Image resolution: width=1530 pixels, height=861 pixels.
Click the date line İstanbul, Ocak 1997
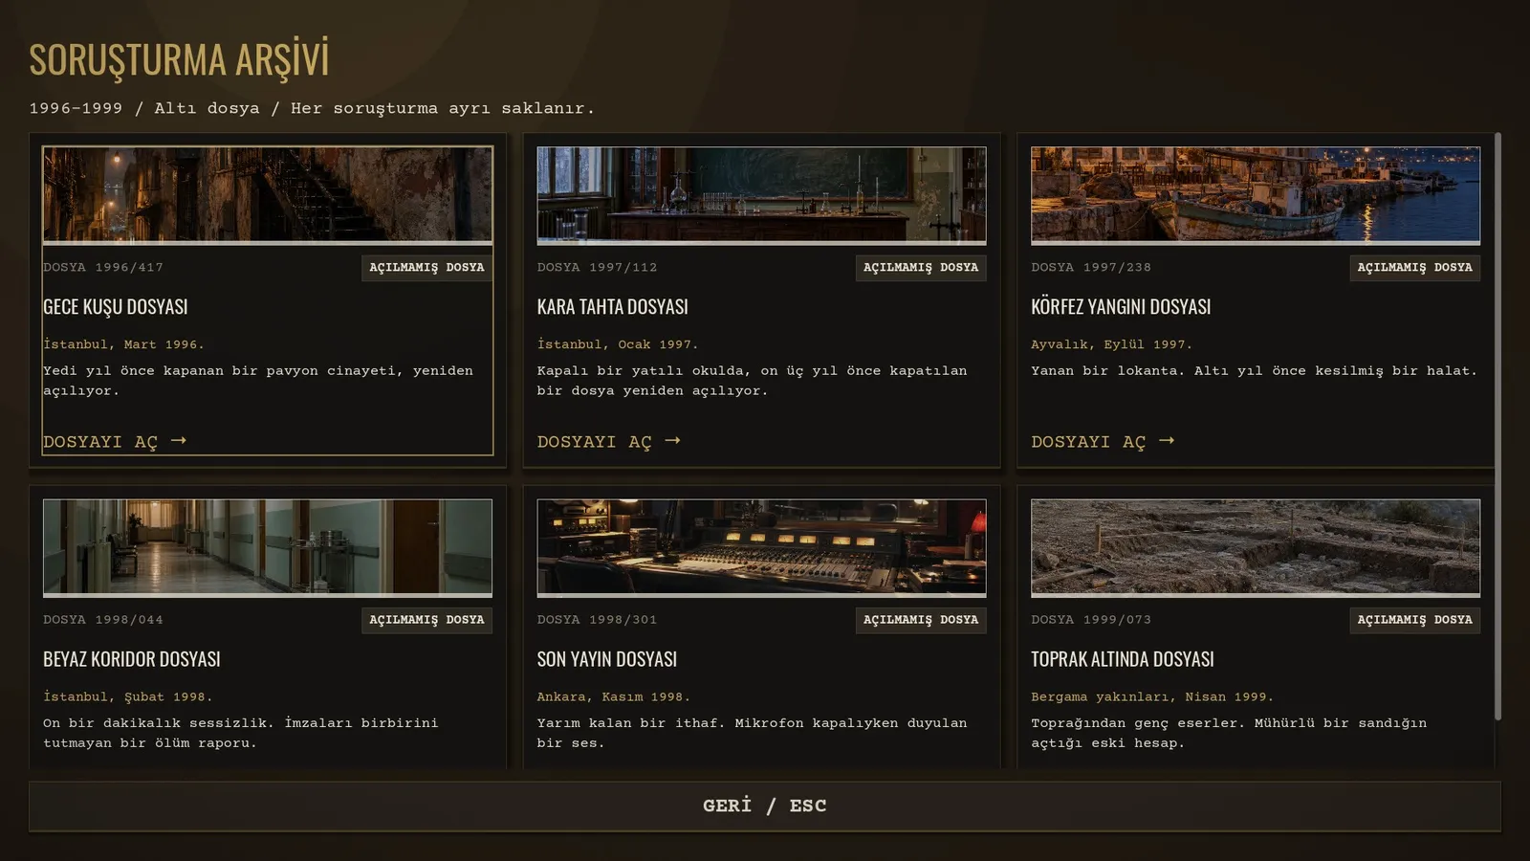tap(618, 344)
